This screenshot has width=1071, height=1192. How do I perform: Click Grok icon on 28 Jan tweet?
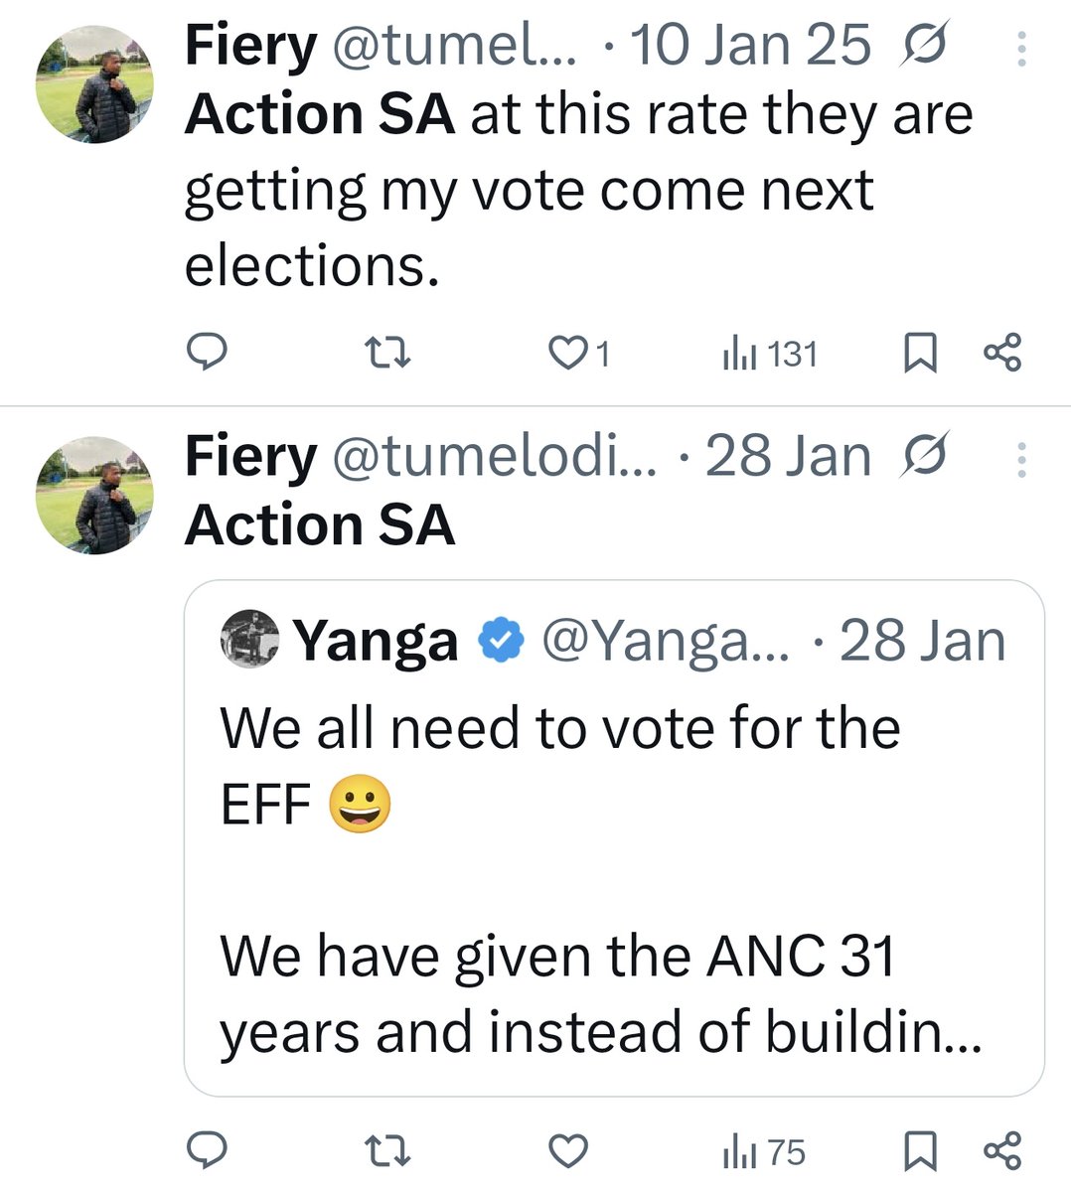click(924, 457)
